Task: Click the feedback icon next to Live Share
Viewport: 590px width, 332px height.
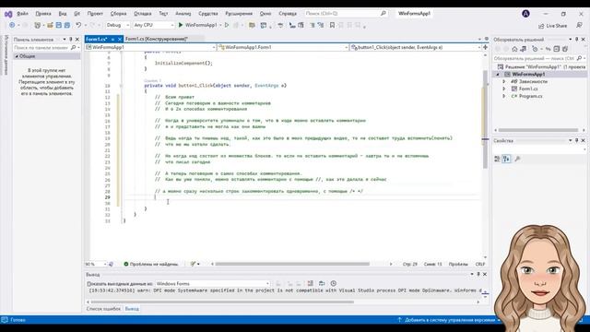Action: [x=579, y=25]
